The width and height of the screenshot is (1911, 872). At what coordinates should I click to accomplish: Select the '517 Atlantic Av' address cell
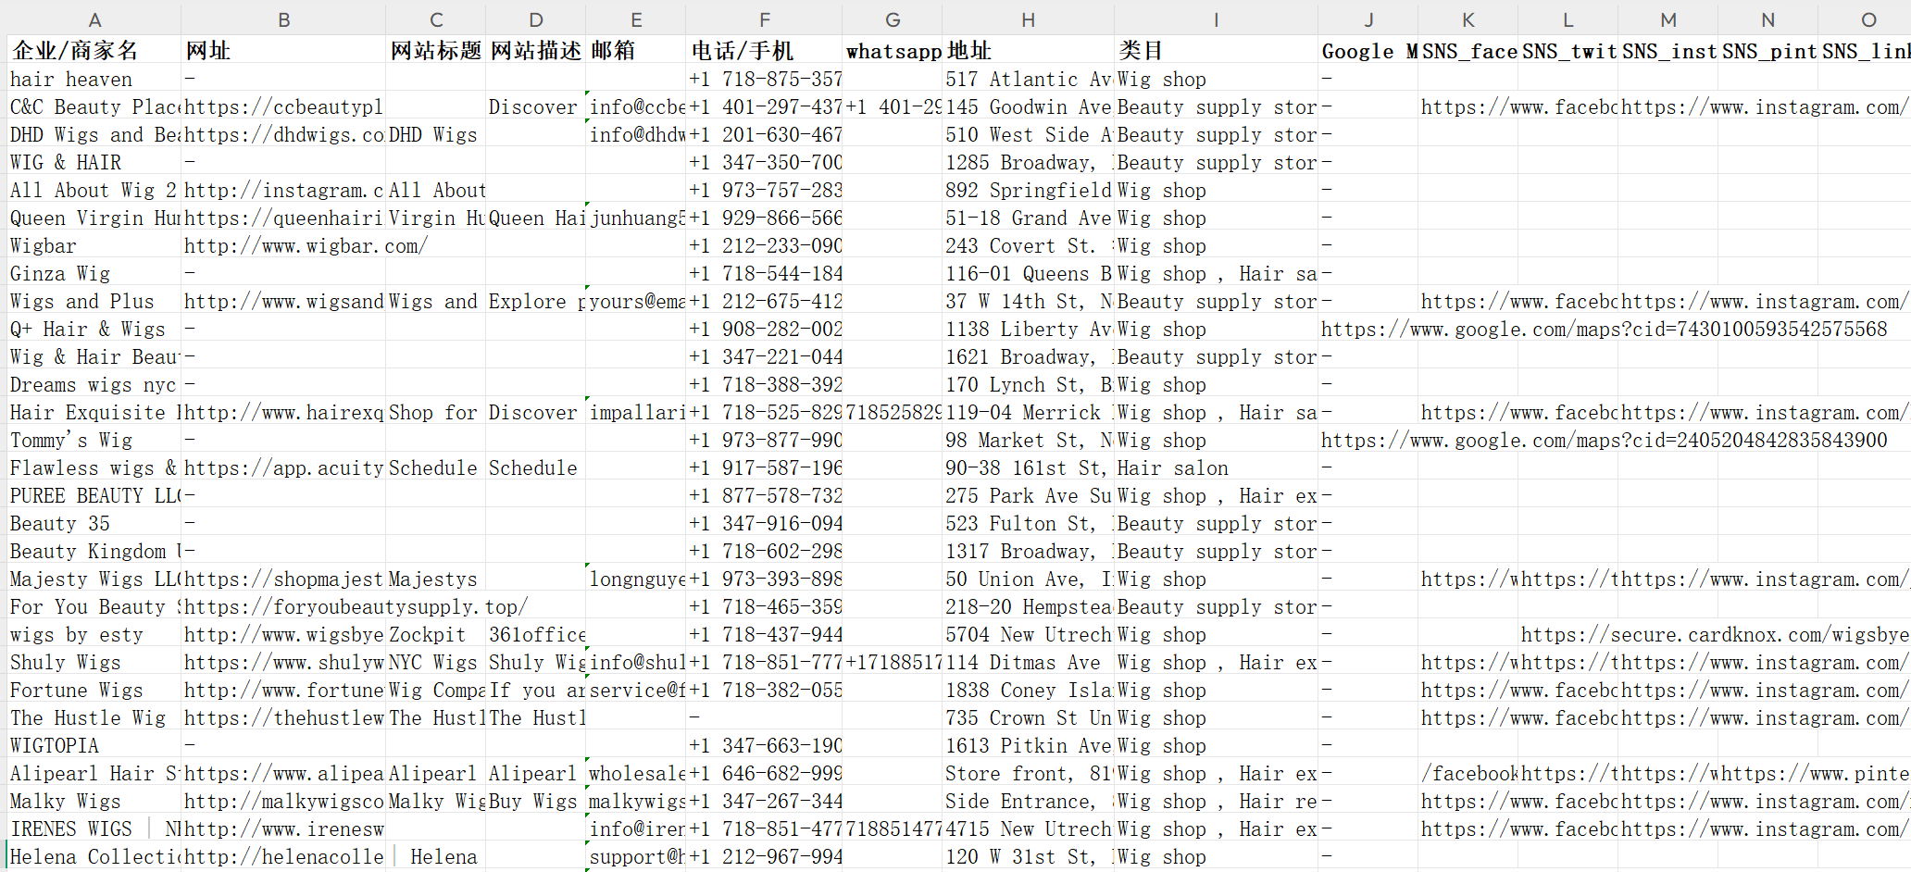(x=1028, y=79)
